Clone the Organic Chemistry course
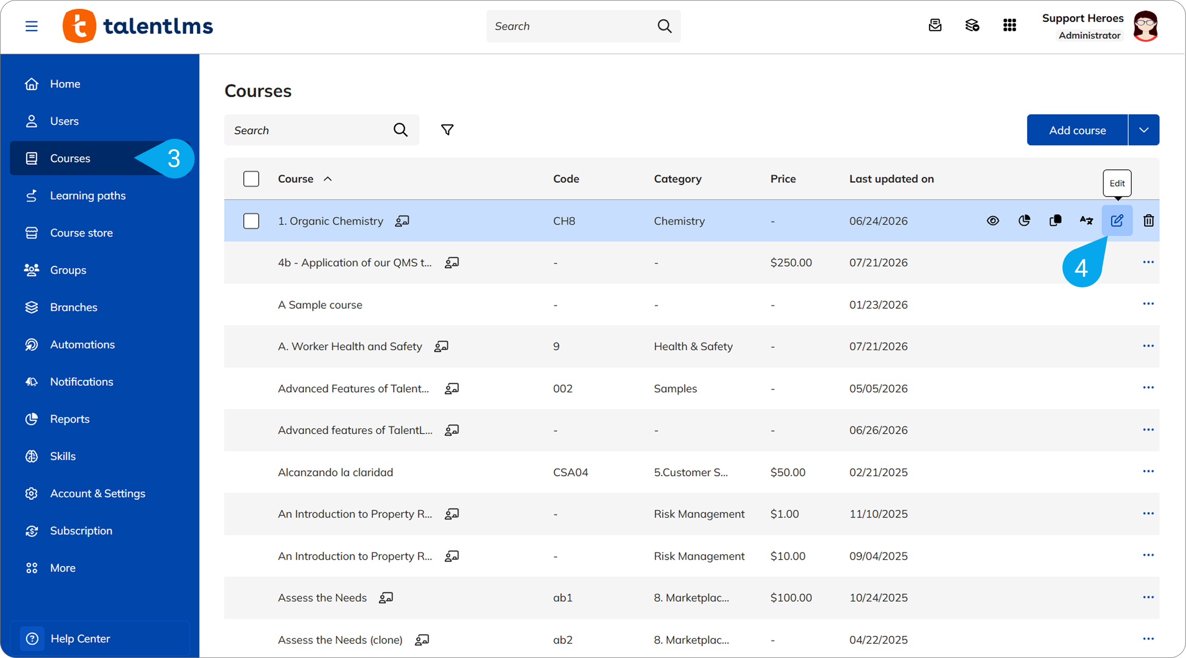Screen dimensions: 1186x658 click(1055, 221)
